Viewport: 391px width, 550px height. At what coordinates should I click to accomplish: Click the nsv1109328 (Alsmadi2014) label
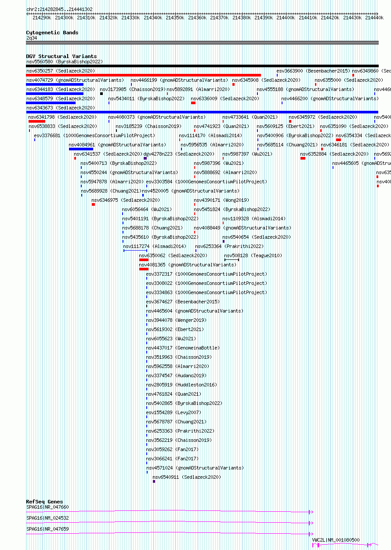click(x=254, y=219)
